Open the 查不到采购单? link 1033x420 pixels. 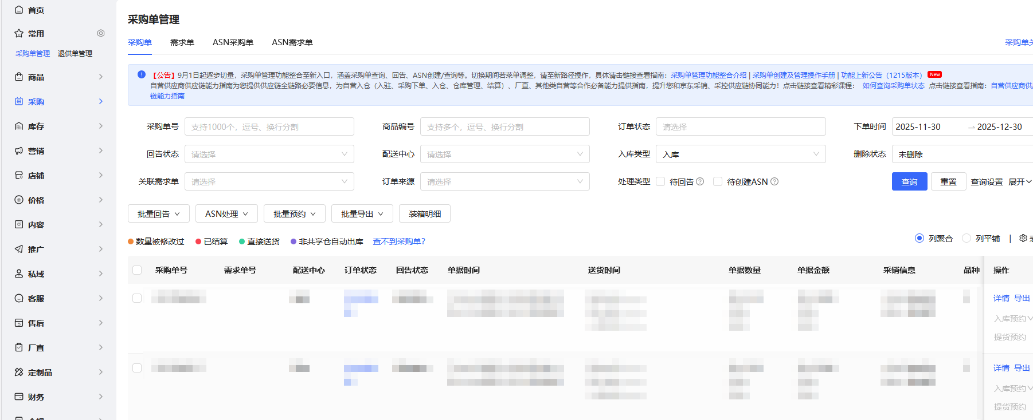(399, 241)
